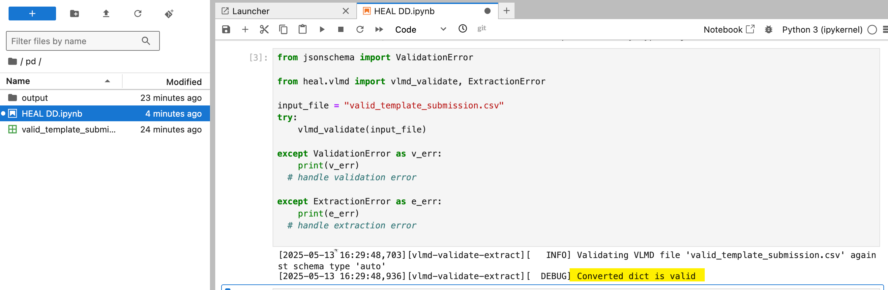This screenshot has height=290, width=888.
Task: Click the search magnifier in filter box
Action: pyautogui.click(x=146, y=41)
